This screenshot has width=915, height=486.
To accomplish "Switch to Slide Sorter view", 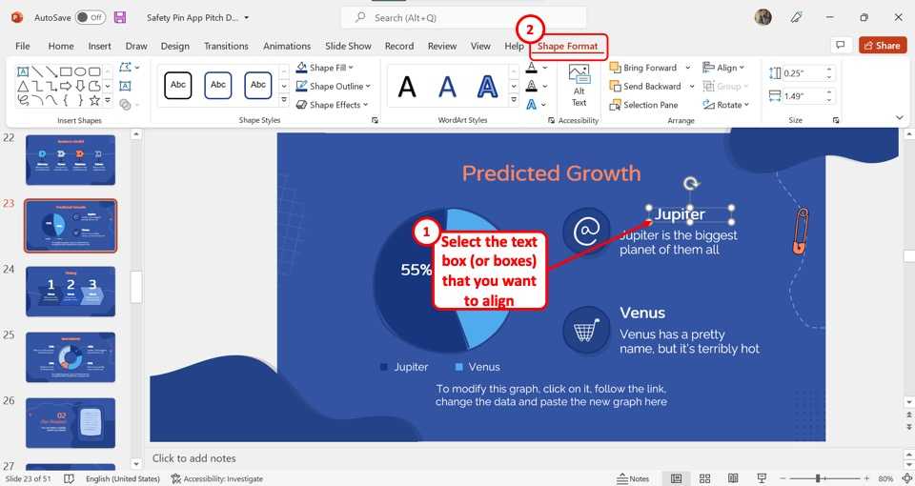I will coord(704,478).
